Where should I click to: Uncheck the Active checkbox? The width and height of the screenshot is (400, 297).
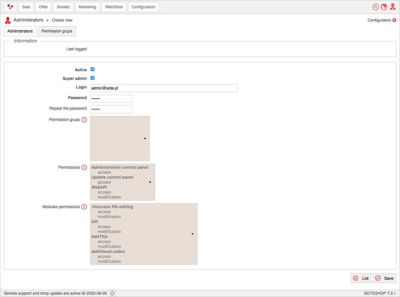(92, 70)
